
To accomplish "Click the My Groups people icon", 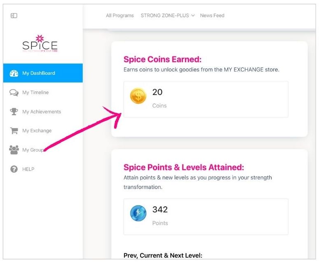I will pyautogui.click(x=14, y=150).
